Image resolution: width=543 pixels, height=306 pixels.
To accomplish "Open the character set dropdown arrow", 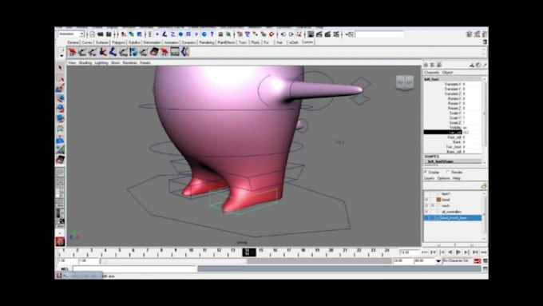I will coord(438,261).
